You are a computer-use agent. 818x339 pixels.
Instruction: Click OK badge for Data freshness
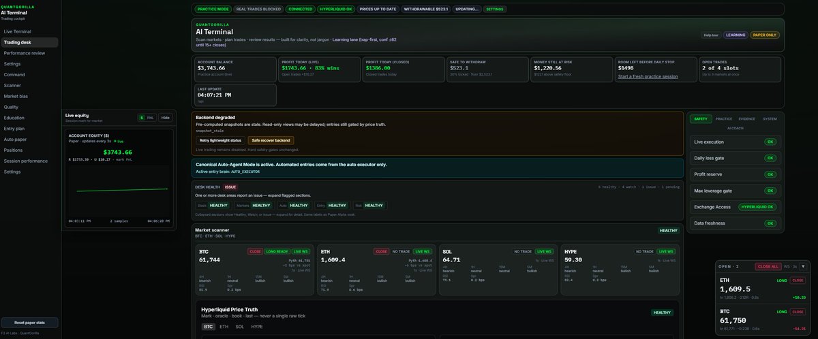pos(770,223)
